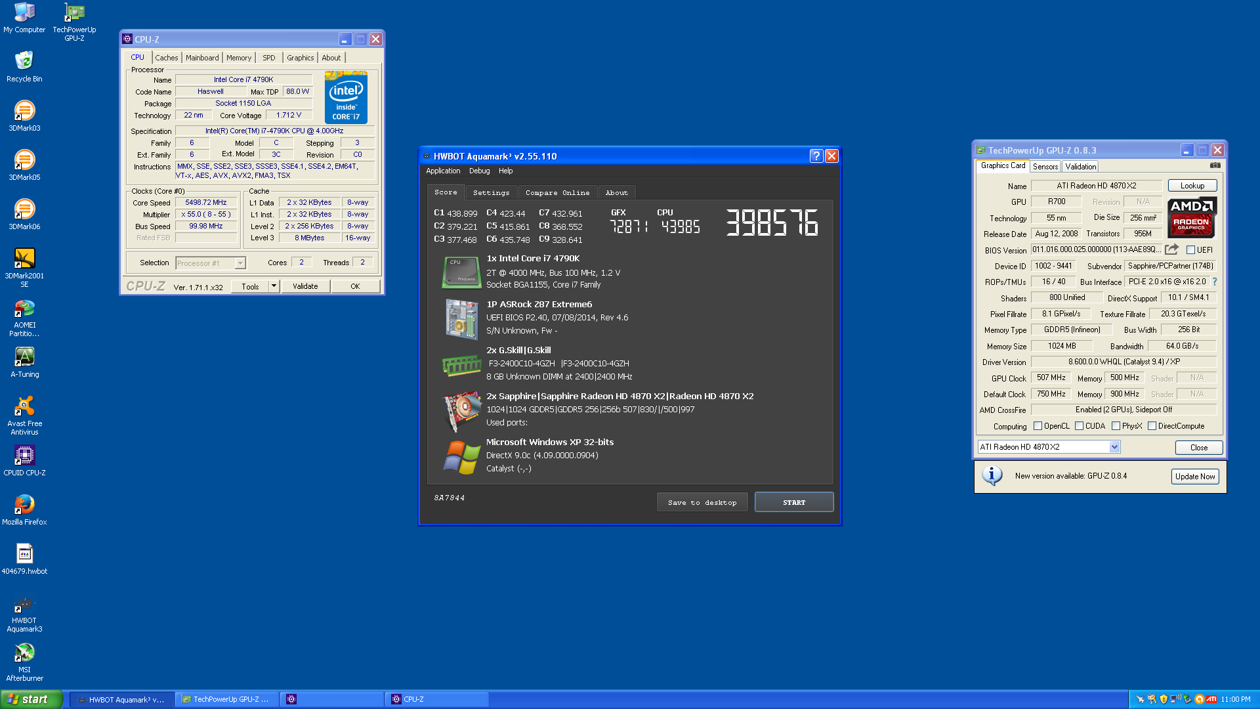Click the Bus Interface question mark icon
This screenshot has height=709, width=1260.
1215,282
